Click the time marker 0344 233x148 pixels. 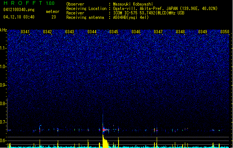92,32
